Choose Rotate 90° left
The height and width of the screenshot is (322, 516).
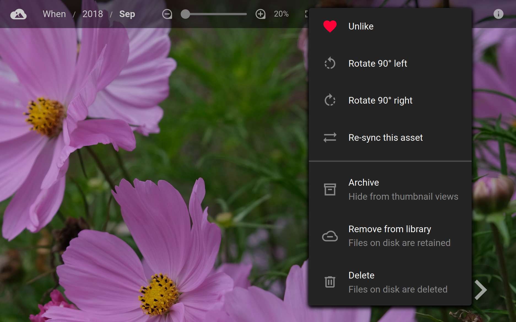coord(390,63)
